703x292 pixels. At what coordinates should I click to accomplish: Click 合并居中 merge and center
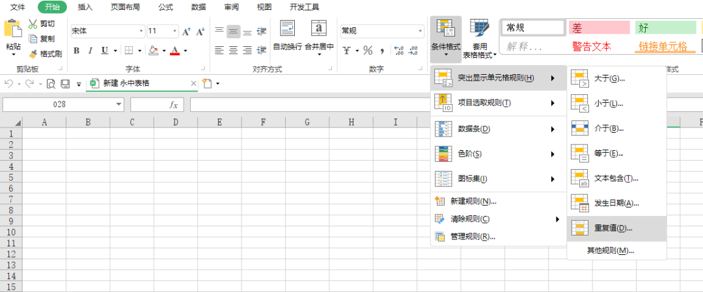(319, 38)
